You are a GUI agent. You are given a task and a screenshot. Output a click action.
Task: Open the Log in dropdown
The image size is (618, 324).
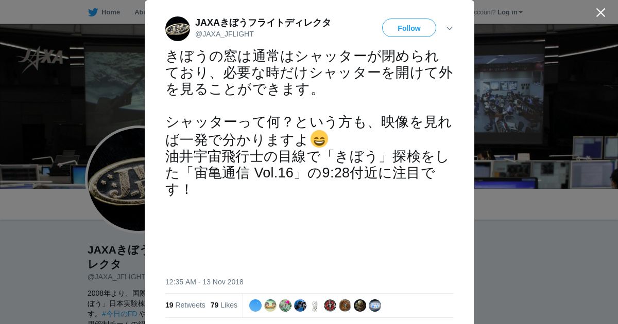click(510, 12)
